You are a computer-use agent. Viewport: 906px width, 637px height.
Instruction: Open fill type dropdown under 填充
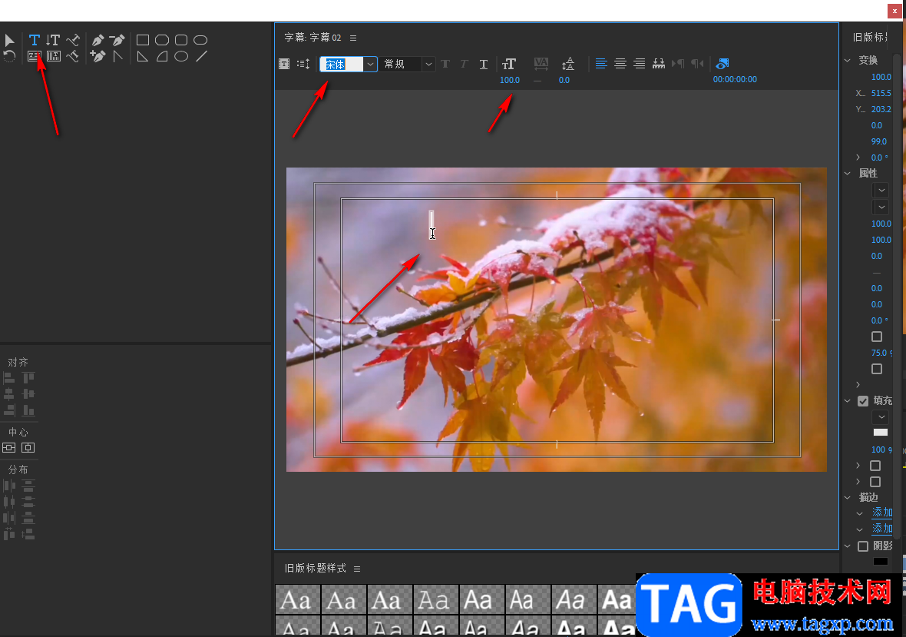coord(881,416)
